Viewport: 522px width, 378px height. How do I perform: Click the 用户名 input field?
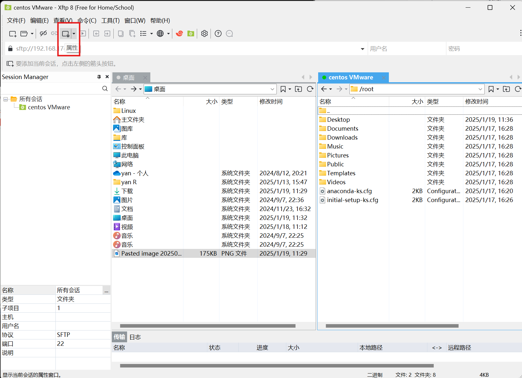pos(407,49)
